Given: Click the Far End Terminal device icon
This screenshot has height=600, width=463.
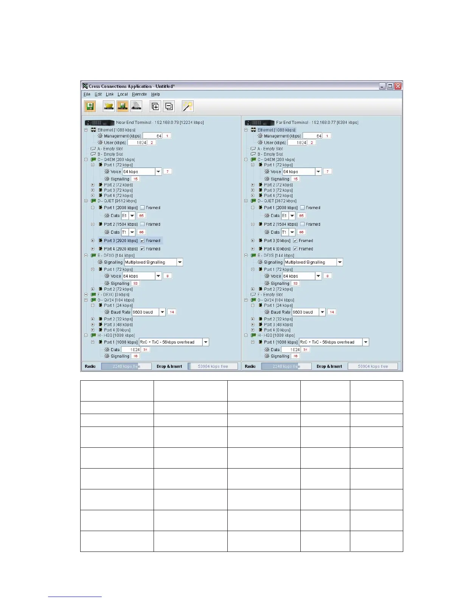Looking at the screenshot, I should coord(259,123).
